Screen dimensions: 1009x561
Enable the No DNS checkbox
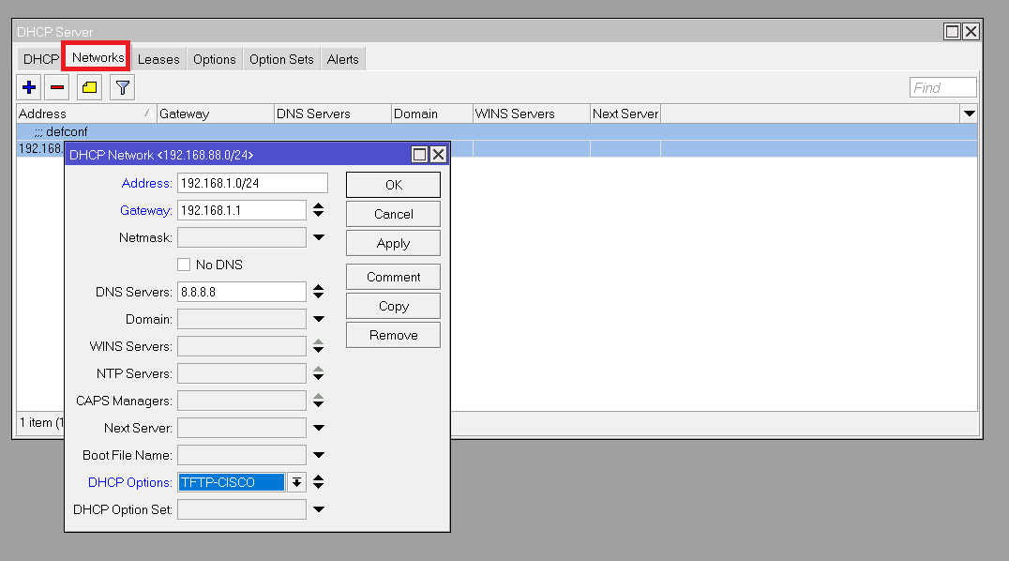184,265
